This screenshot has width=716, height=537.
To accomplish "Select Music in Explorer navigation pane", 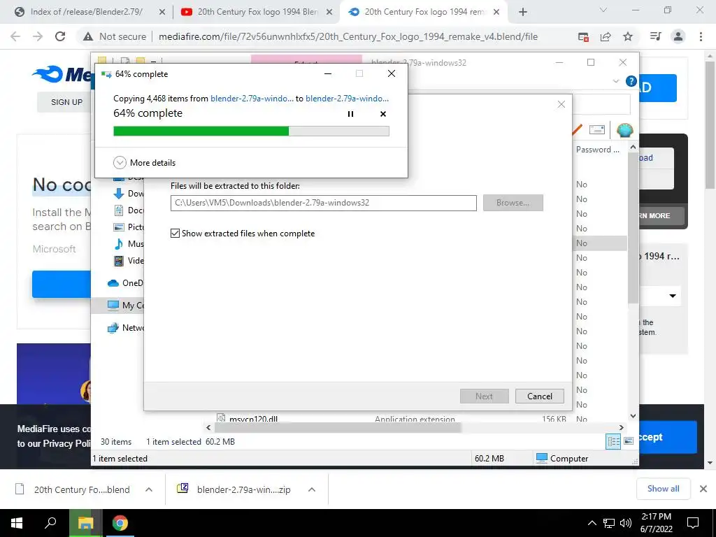I will pos(129,244).
